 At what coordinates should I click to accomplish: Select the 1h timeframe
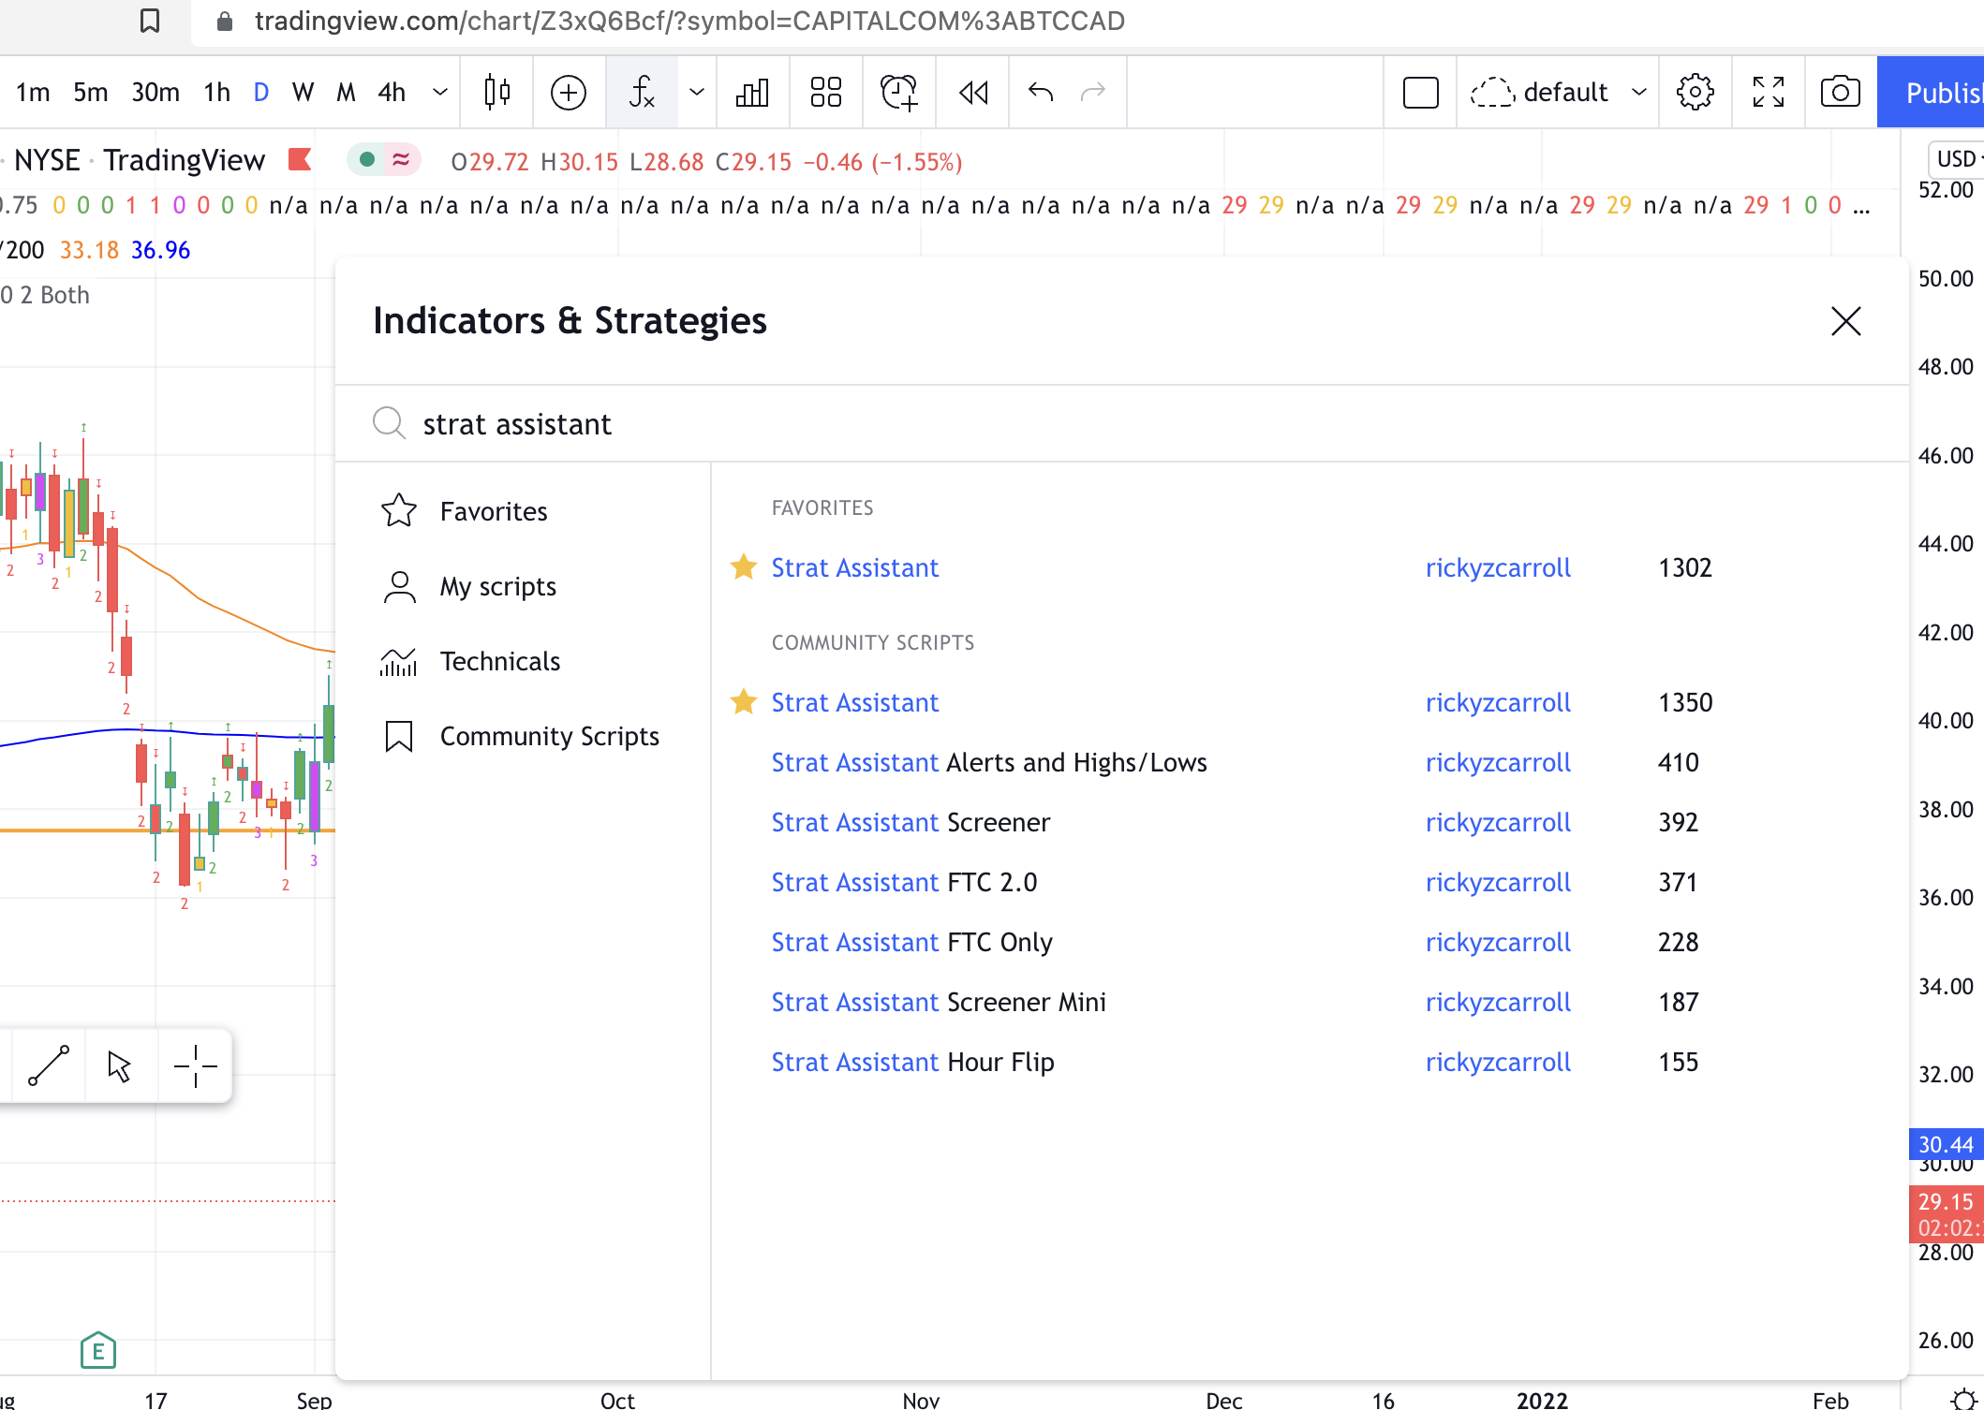click(217, 92)
